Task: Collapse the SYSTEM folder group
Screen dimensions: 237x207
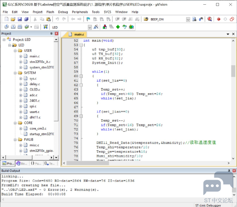Action: click(x=15, y=73)
